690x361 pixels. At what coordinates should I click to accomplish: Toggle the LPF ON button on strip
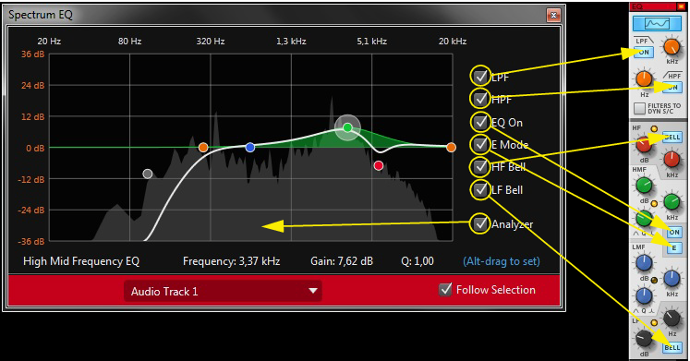tap(644, 53)
